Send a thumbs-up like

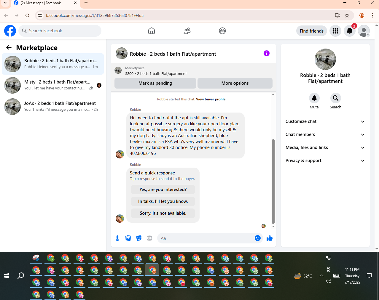(270, 238)
